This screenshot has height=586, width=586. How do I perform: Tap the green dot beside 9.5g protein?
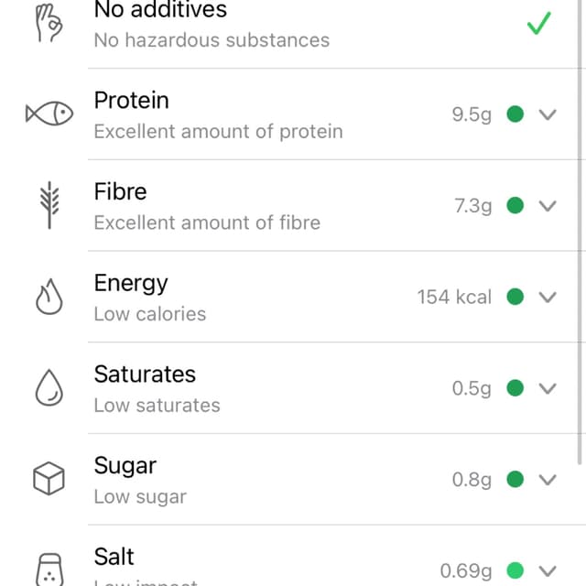click(x=515, y=114)
